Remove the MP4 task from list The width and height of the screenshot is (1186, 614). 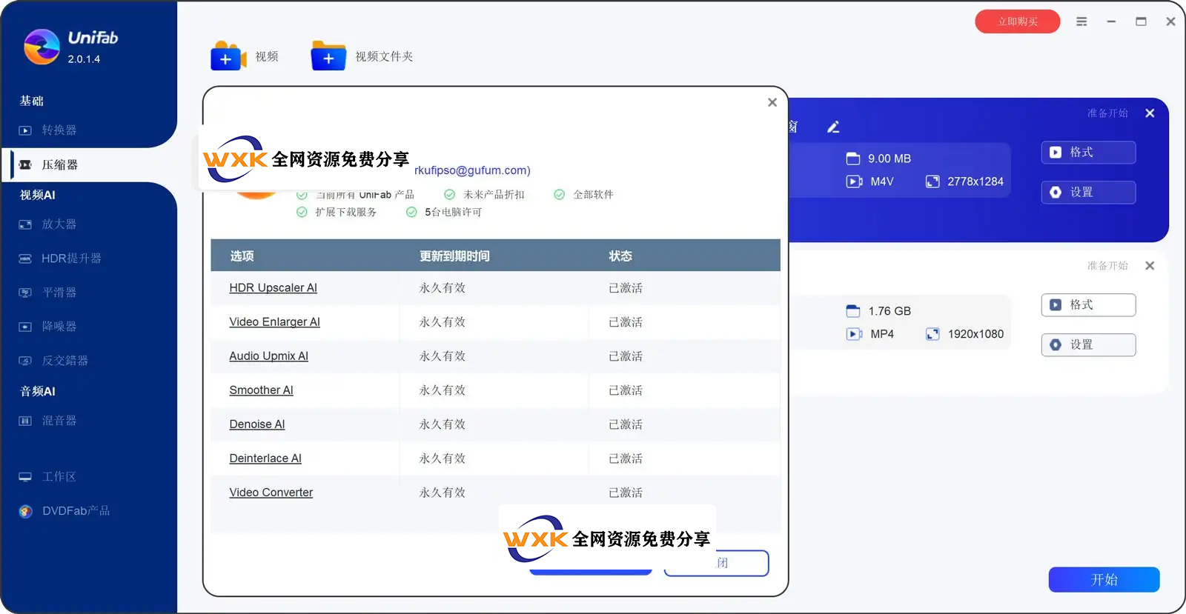point(1150,266)
